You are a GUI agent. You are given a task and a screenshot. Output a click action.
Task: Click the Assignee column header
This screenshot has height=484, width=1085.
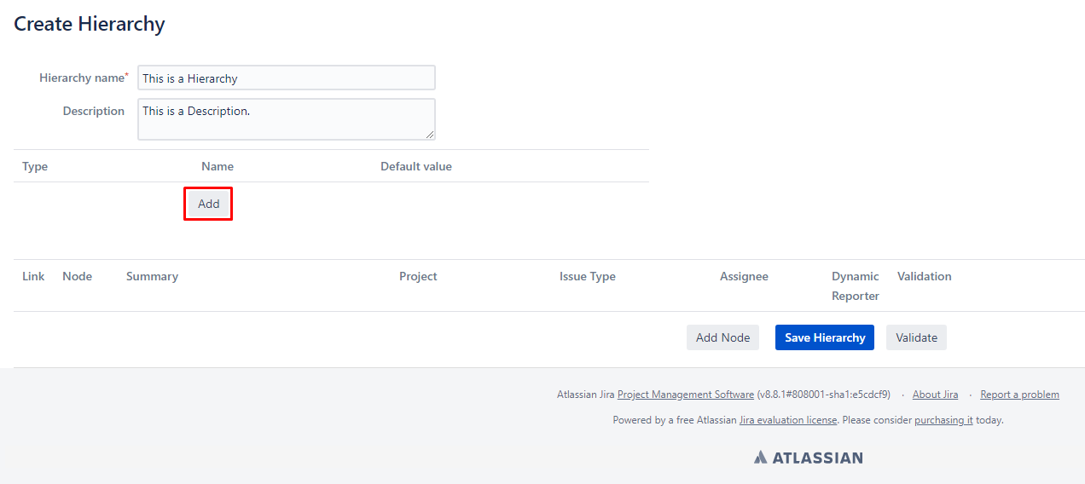point(744,276)
